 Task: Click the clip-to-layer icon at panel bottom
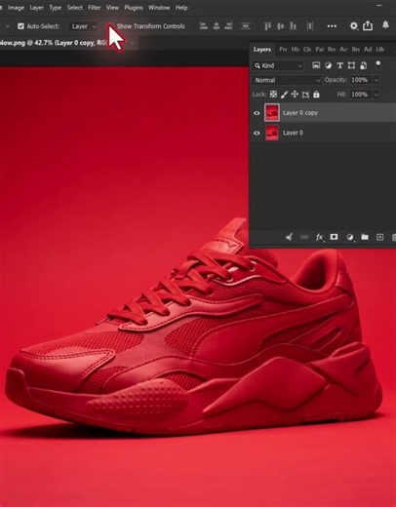[289, 237]
